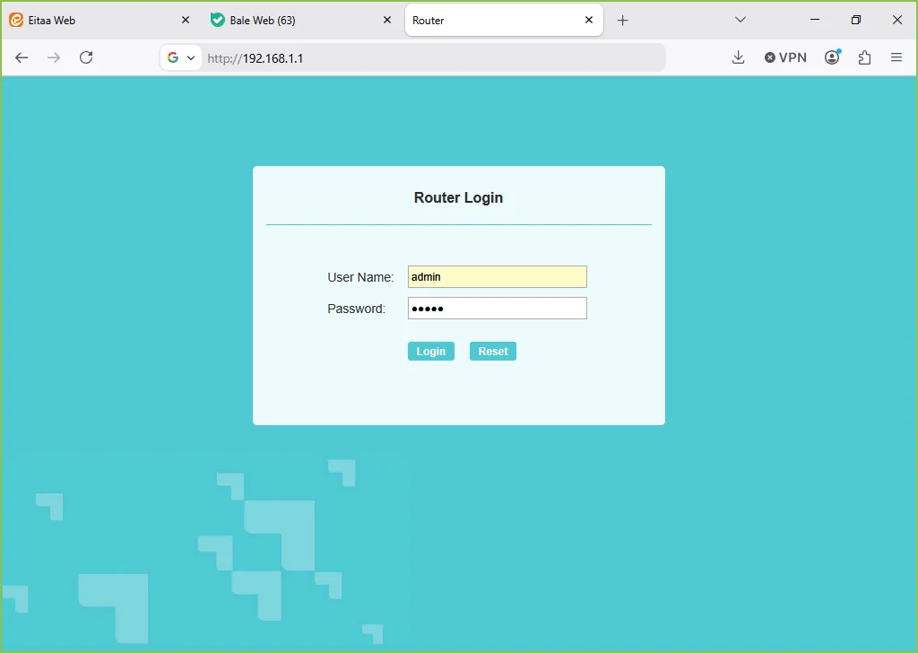Close the Bale Web tab

coord(387,20)
